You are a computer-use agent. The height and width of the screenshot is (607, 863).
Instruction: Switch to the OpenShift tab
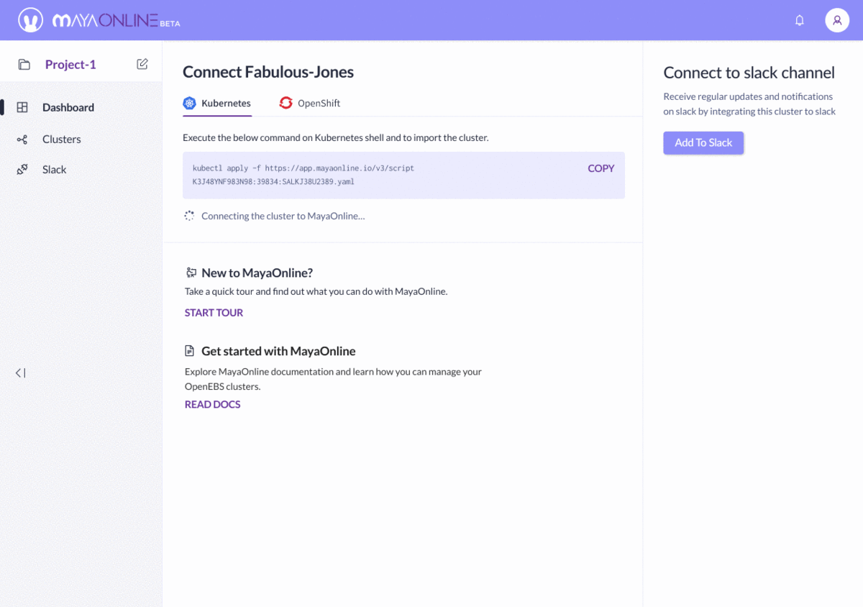(x=310, y=104)
